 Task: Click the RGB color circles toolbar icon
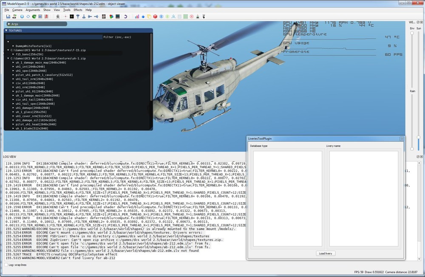[111, 17]
